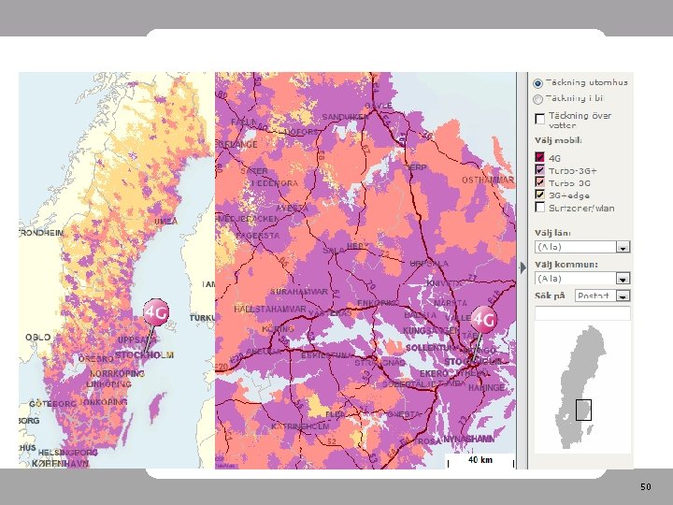Click the viewport rectangle on the mini map

[x=583, y=411]
